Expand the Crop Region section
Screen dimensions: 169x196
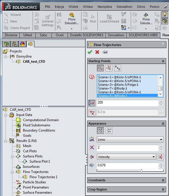pyautogui.click(x=163, y=189)
